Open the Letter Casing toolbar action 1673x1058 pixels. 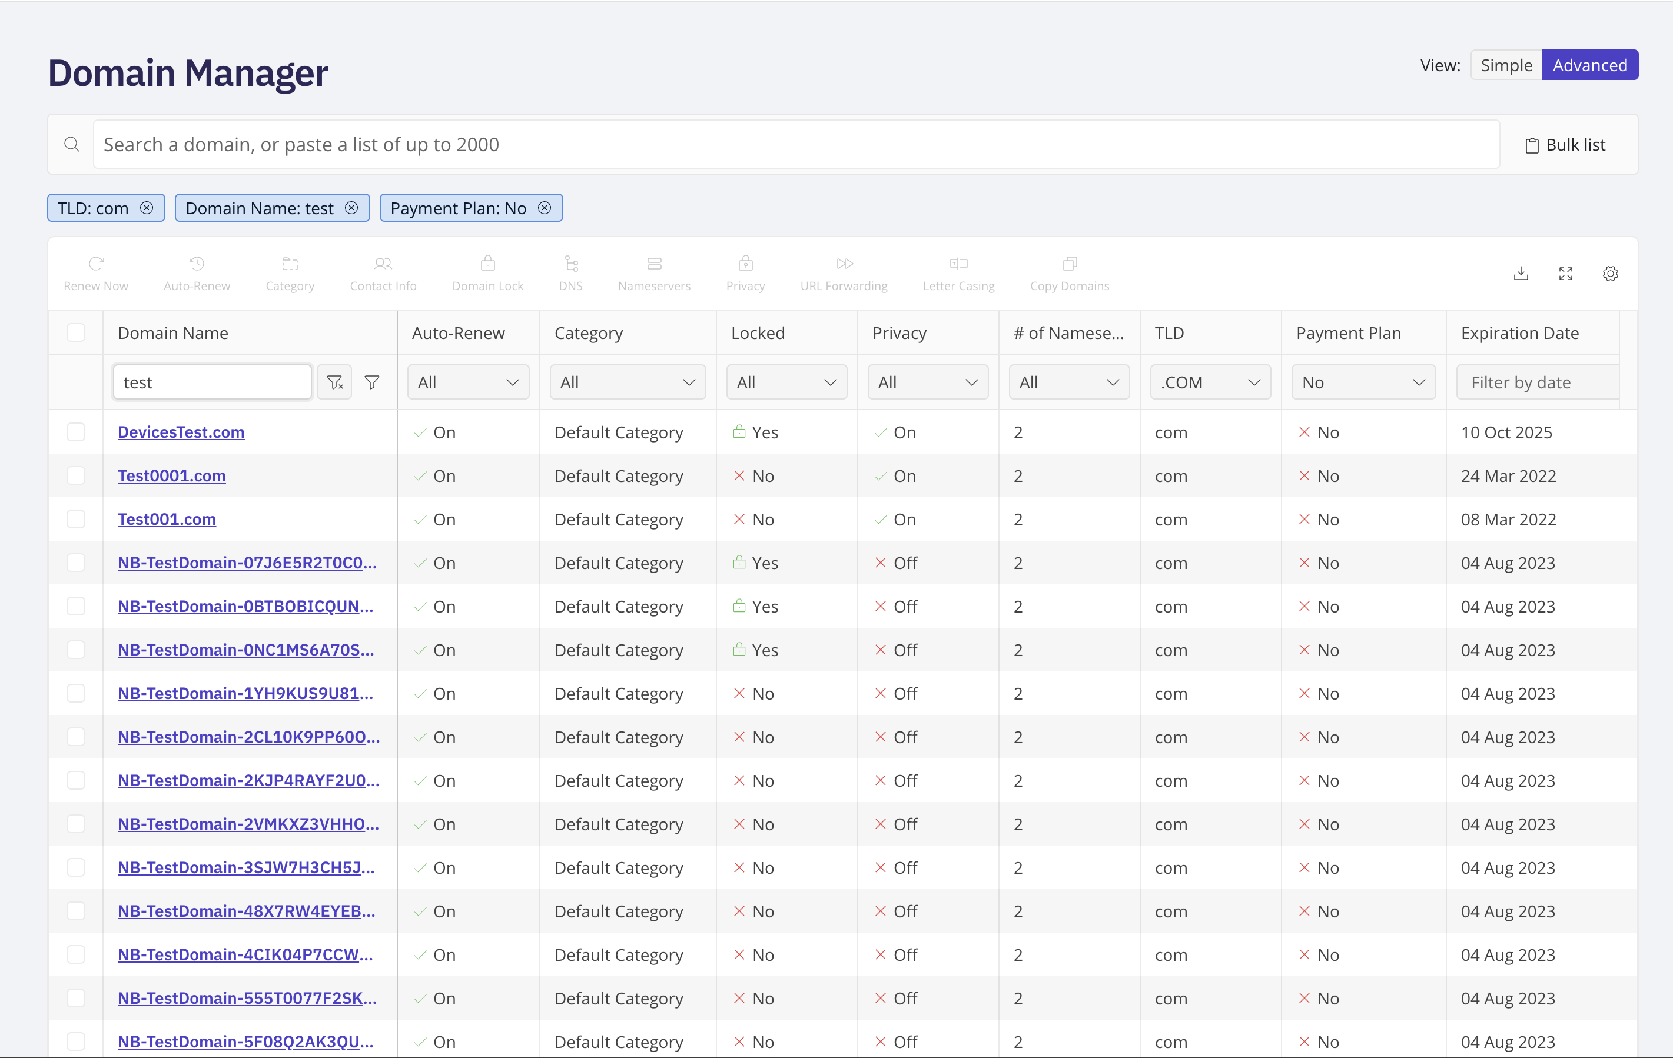[x=959, y=274]
